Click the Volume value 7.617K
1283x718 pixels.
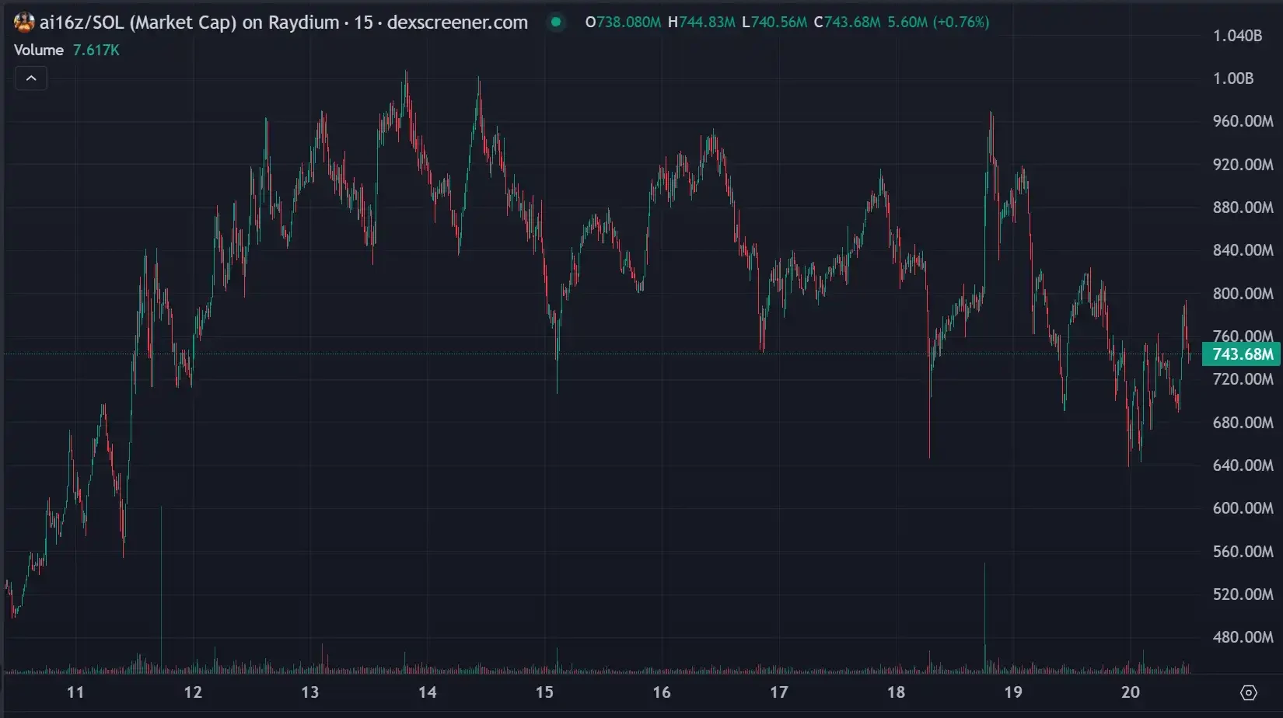click(96, 50)
